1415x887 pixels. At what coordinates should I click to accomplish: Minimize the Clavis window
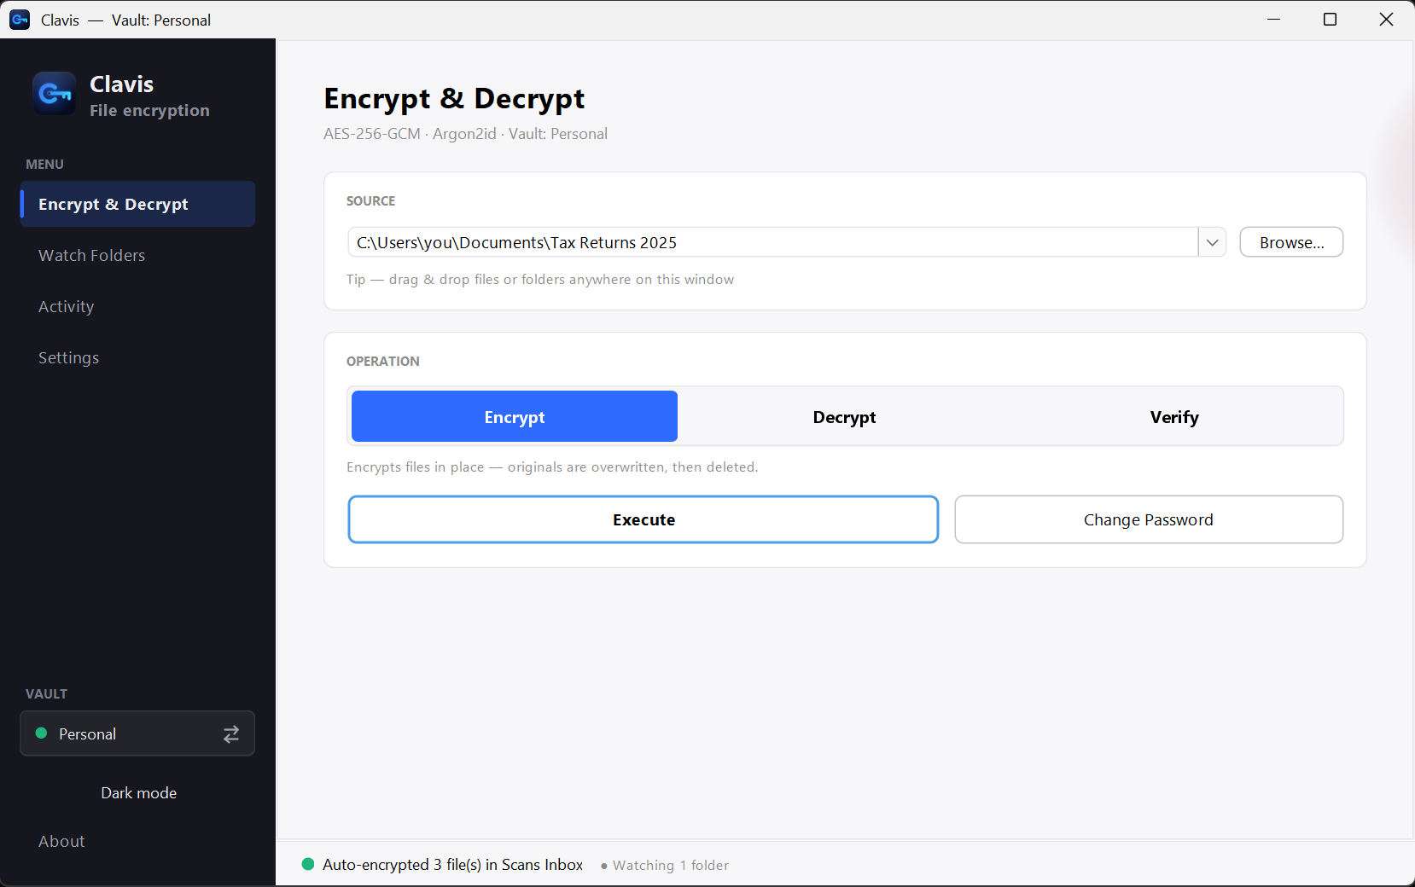[x=1274, y=20]
